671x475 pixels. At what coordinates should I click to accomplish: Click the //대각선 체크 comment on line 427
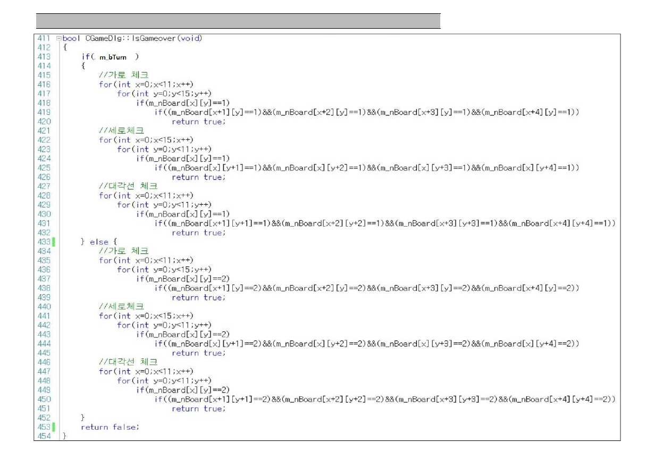point(128,186)
